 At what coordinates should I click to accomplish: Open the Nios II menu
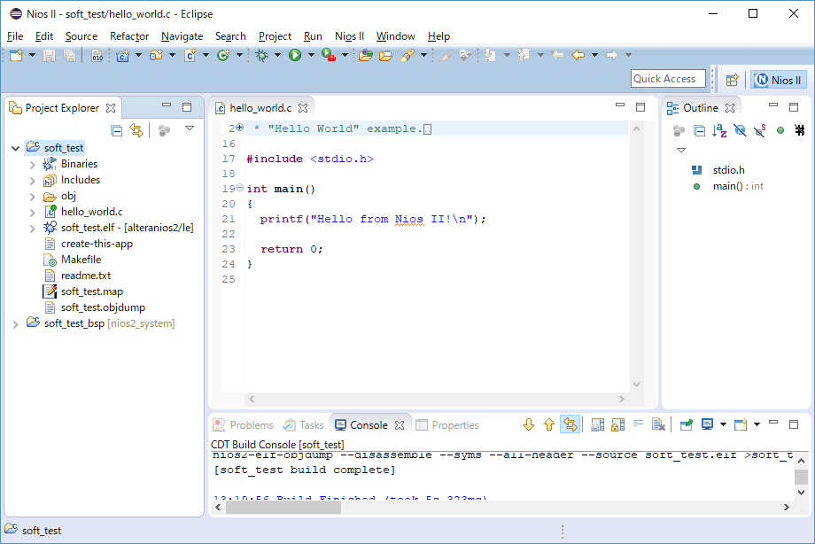pyautogui.click(x=349, y=36)
